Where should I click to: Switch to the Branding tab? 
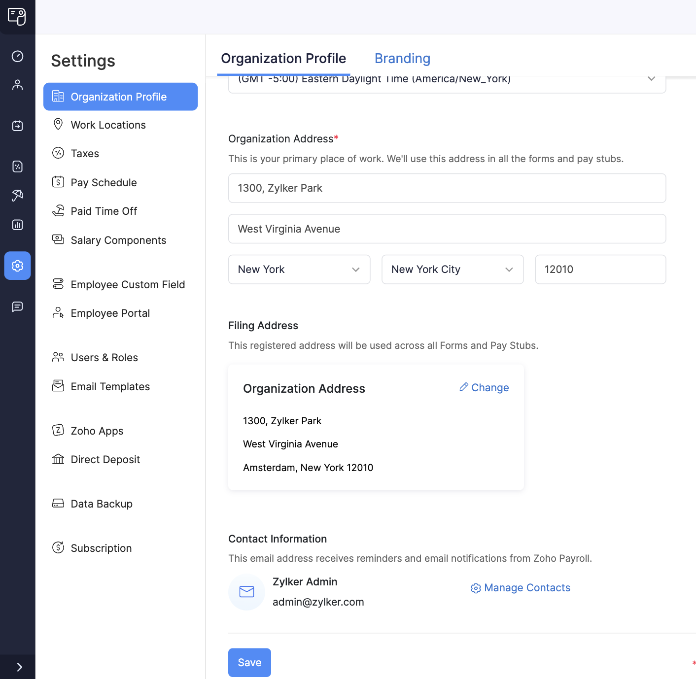(x=402, y=58)
